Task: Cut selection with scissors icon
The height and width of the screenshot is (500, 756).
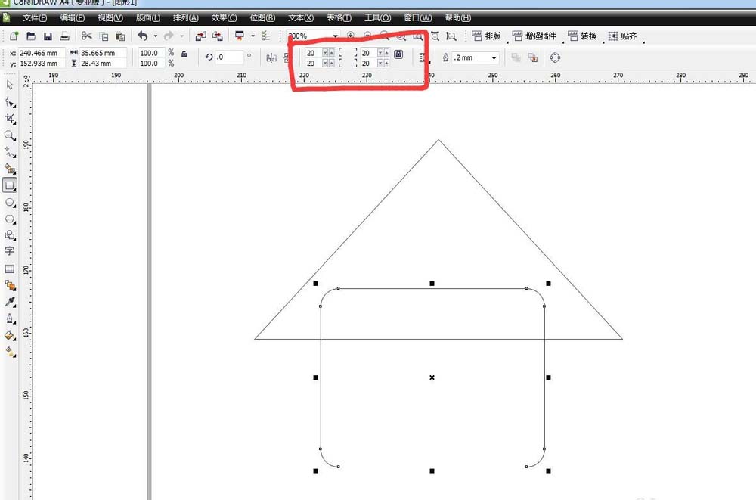Action: [x=87, y=36]
